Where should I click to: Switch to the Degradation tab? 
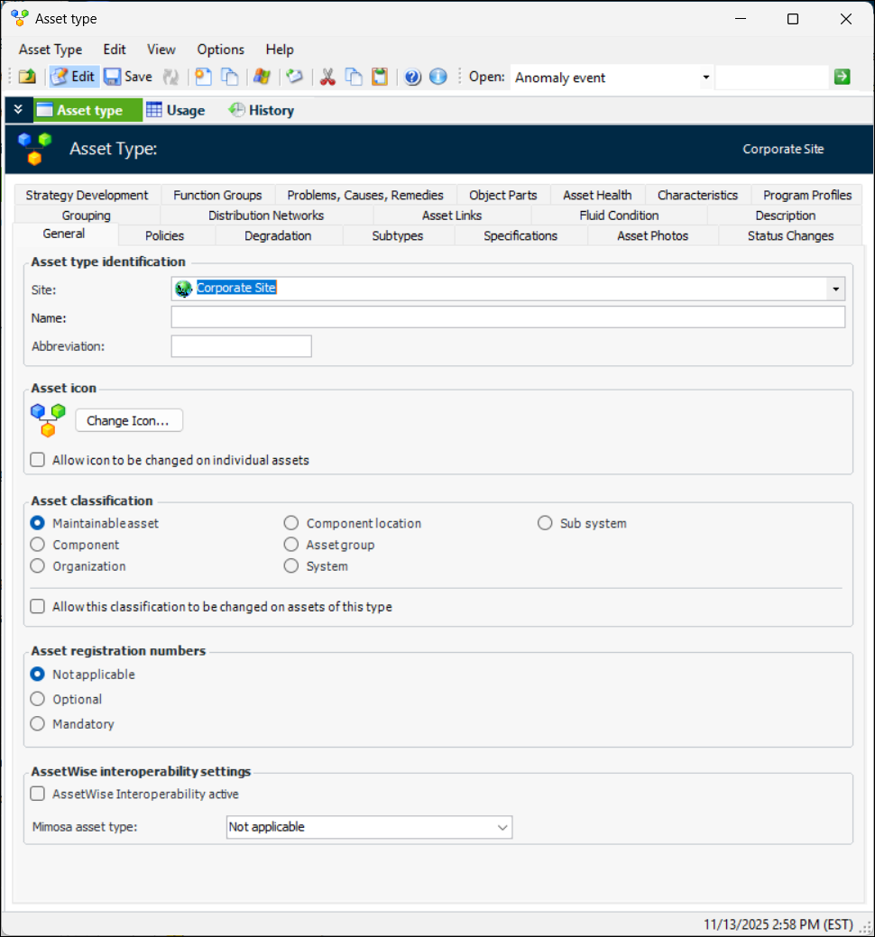278,235
